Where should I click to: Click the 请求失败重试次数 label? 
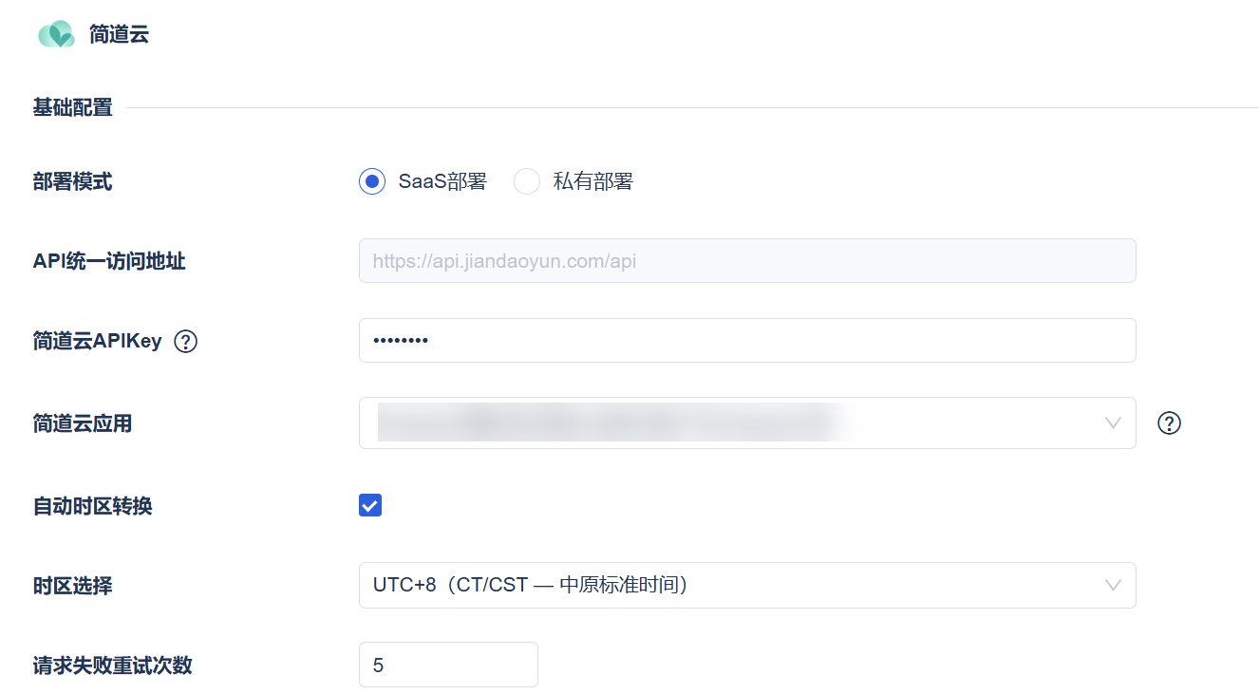113,666
